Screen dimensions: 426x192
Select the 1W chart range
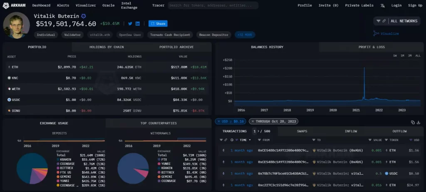(x=395, y=56)
